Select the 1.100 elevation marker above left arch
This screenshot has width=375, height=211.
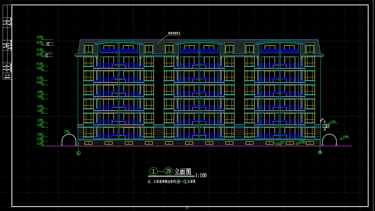pyautogui.click(x=67, y=131)
